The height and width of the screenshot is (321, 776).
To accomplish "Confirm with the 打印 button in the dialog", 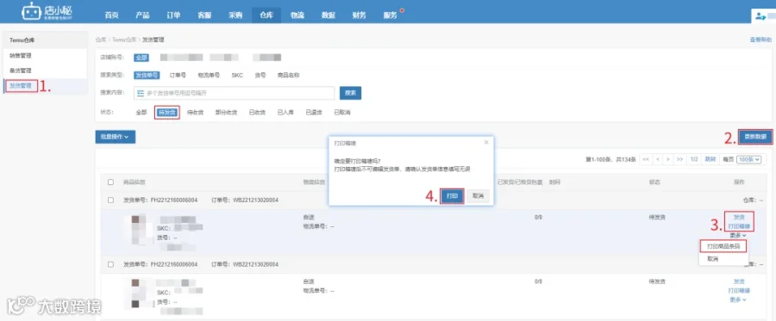I will point(452,196).
